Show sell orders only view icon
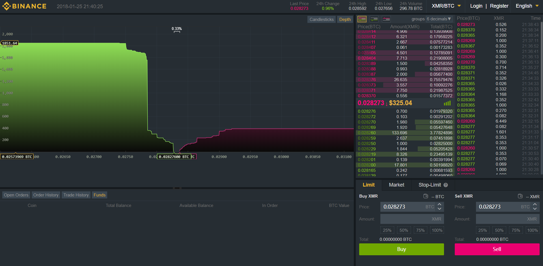 coord(386,19)
